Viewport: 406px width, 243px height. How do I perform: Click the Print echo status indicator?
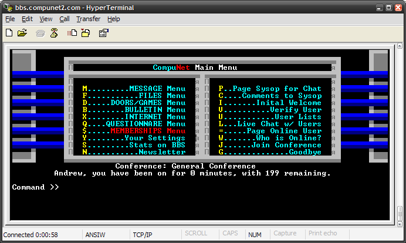(x=323, y=233)
